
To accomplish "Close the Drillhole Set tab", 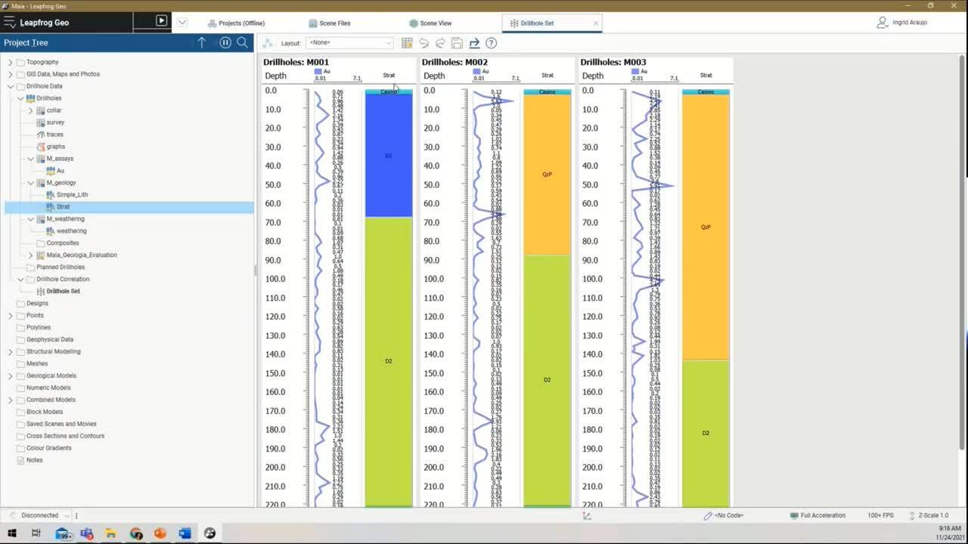I will pyautogui.click(x=596, y=23).
